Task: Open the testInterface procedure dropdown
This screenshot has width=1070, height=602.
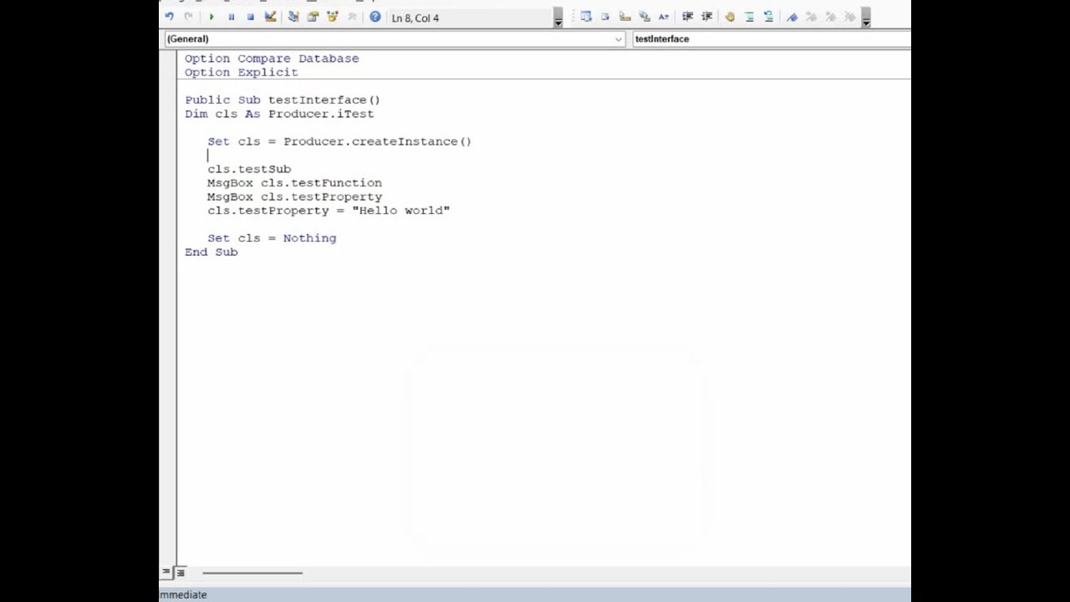Action: [x=771, y=38]
